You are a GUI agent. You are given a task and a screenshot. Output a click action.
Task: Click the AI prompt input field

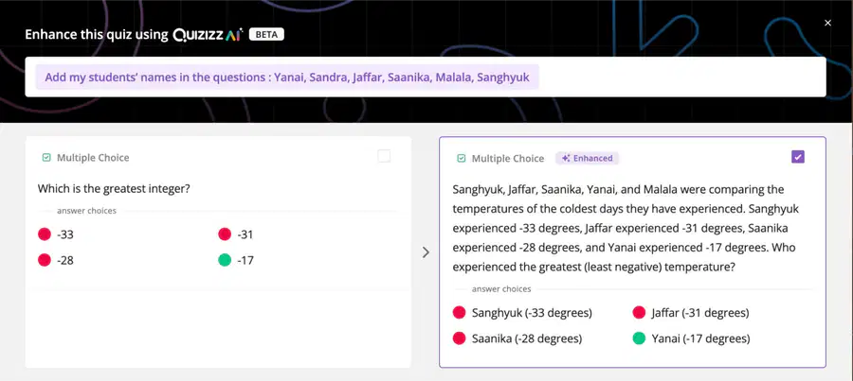coord(426,78)
